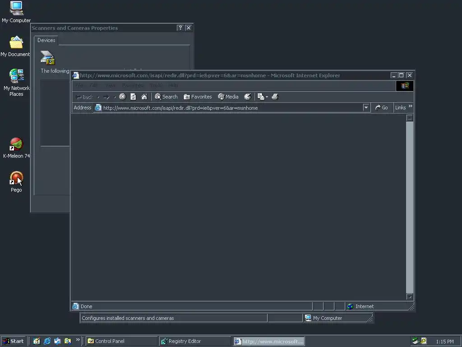The height and width of the screenshot is (347, 462).
Task: Go to the Home page in IE
Action: coord(144,97)
